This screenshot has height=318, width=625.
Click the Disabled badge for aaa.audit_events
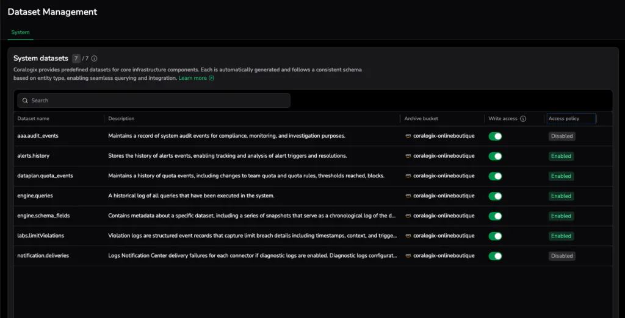(x=562, y=136)
